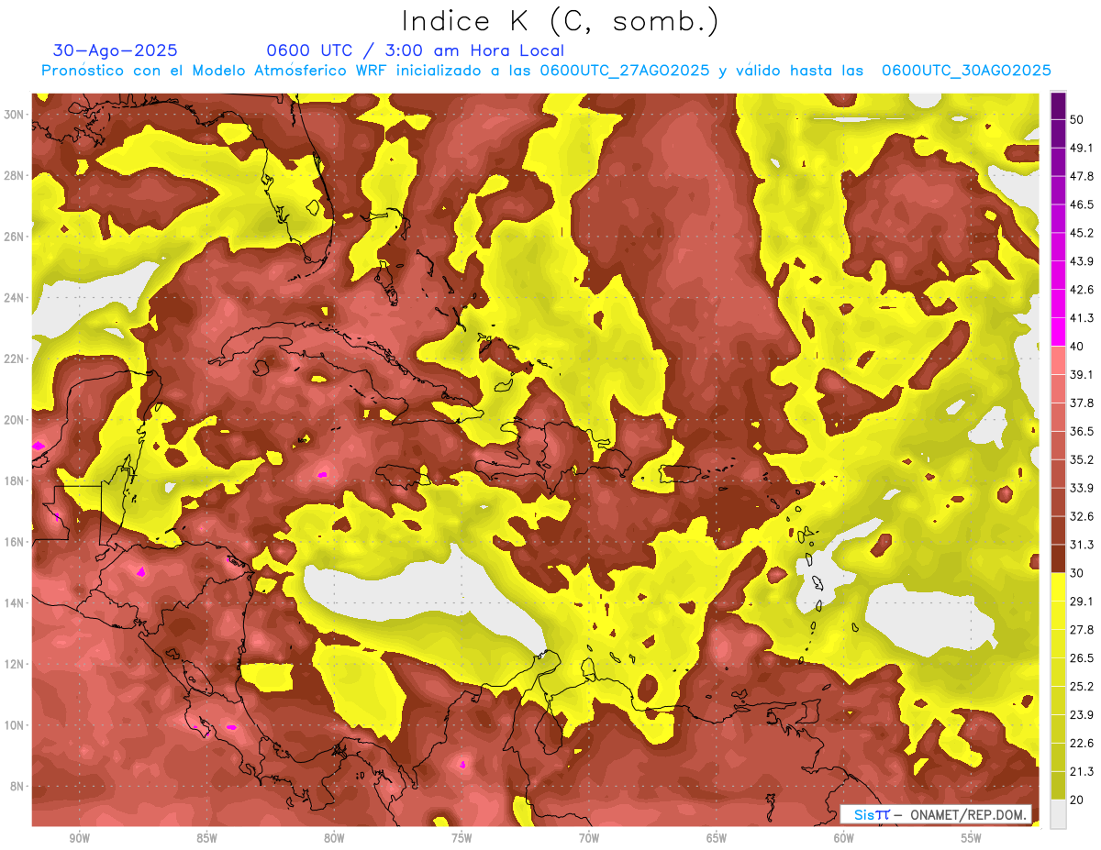
Task: Click the colorbar value 30
Action: click(1078, 573)
